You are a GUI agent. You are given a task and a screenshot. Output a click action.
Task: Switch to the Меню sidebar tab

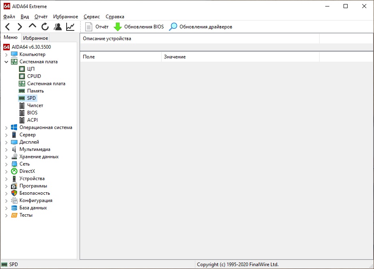coord(11,37)
